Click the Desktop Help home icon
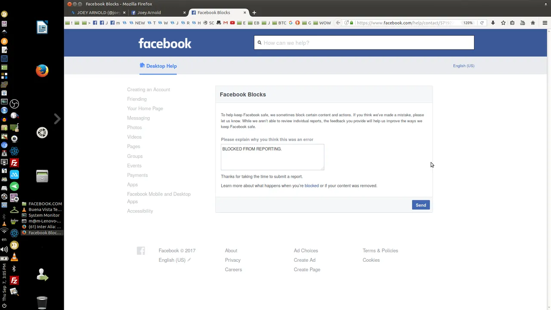The width and height of the screenshot is (551, 310). 142,65
